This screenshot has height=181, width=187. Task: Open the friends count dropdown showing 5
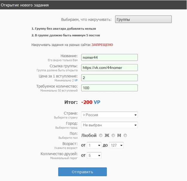tap(94, 155)
